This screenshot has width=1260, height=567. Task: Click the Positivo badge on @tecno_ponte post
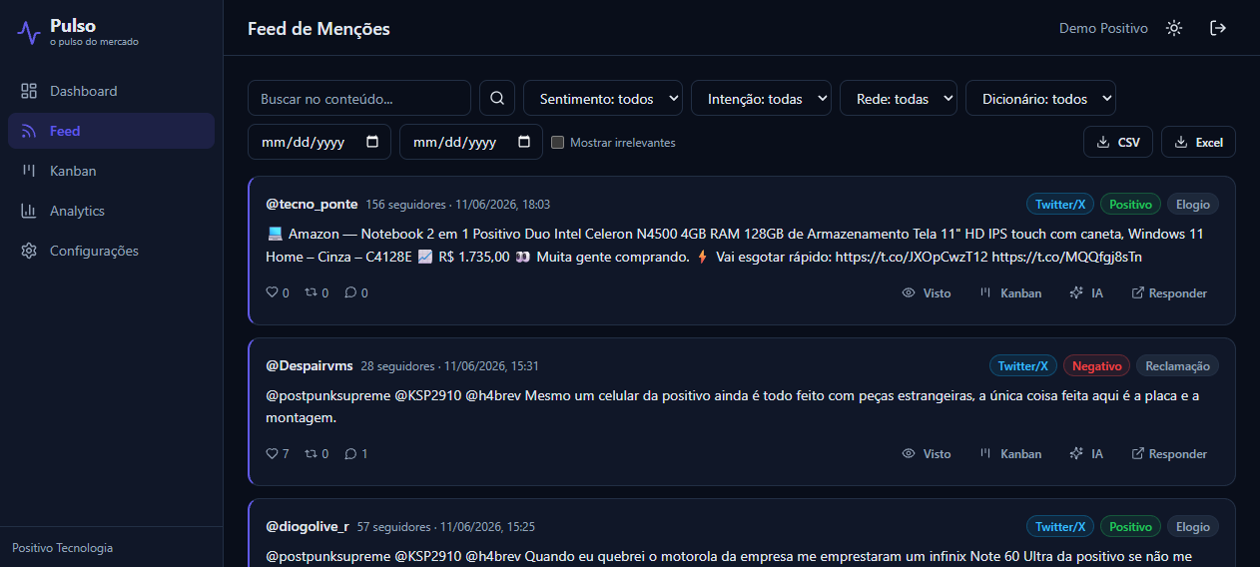tap(1130, 205)
